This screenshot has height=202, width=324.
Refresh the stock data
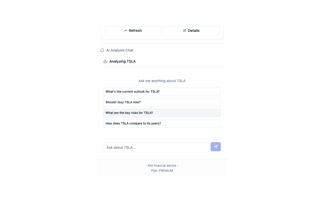click(133, 31)
